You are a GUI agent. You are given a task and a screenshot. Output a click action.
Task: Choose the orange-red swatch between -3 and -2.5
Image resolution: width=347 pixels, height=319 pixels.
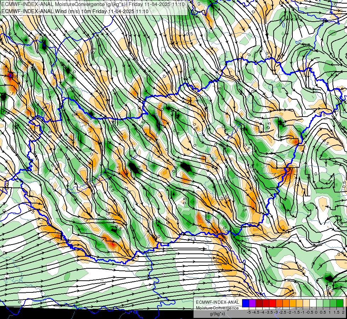click(279, 303)
